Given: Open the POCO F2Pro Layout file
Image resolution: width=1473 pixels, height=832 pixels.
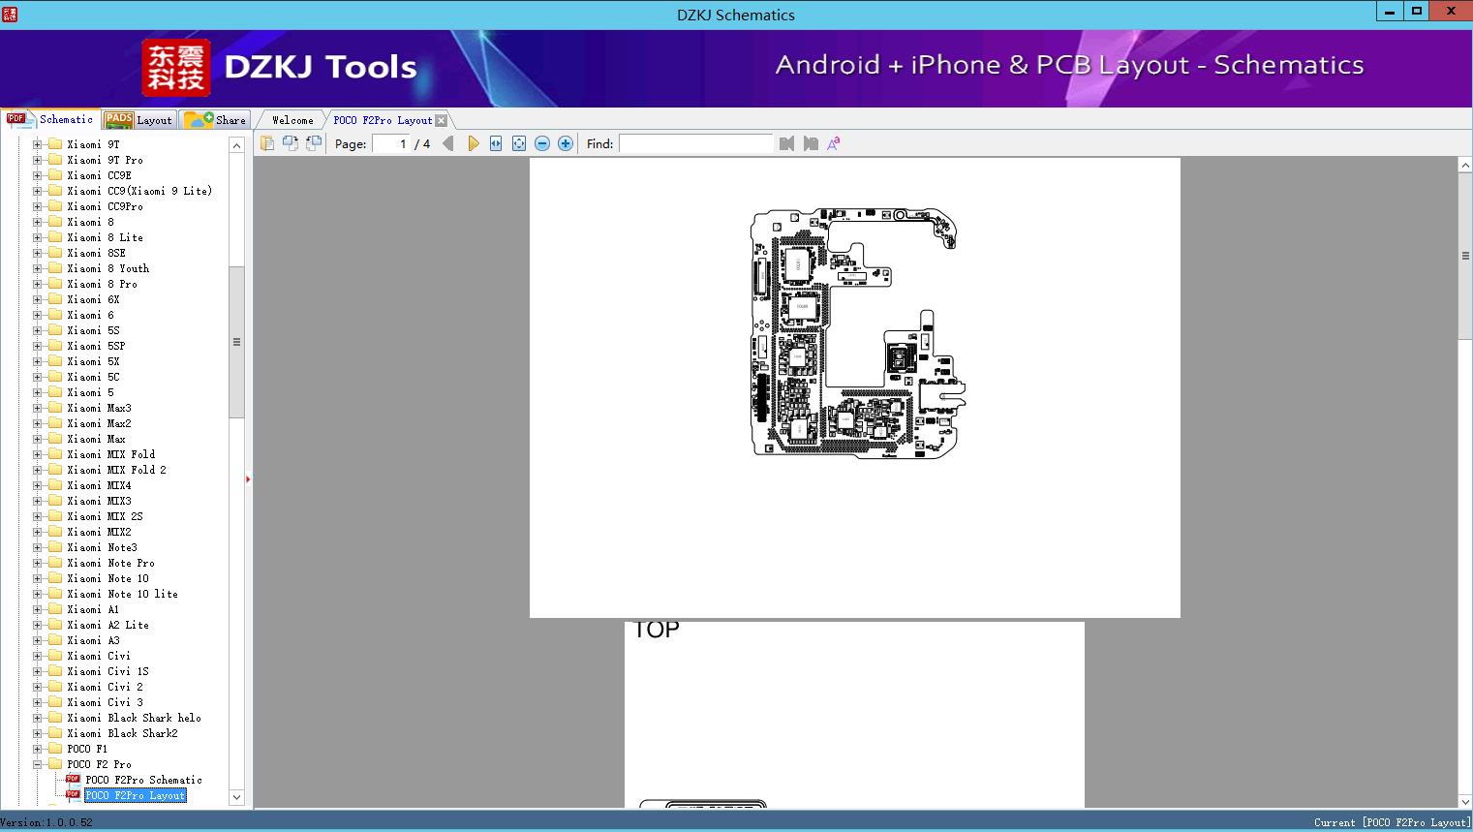Looking at the screenshot, I should point(136,795).
